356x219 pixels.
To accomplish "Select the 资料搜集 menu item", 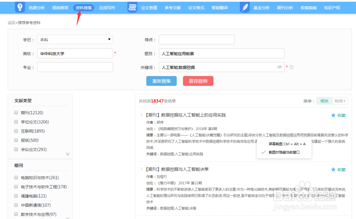I will (84, 8).
